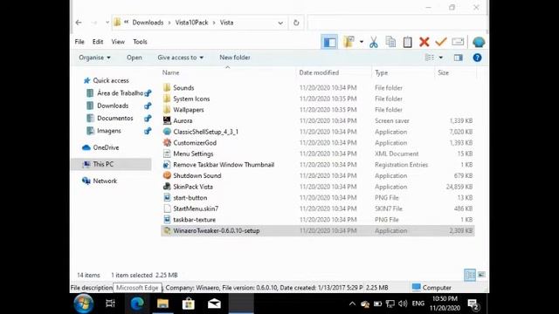Select the ClassicShellSetup_4_3_1 file
Image resolution: width=559 pixels, height=314 pixels.
pyautogui.click(x=205, y=132)
